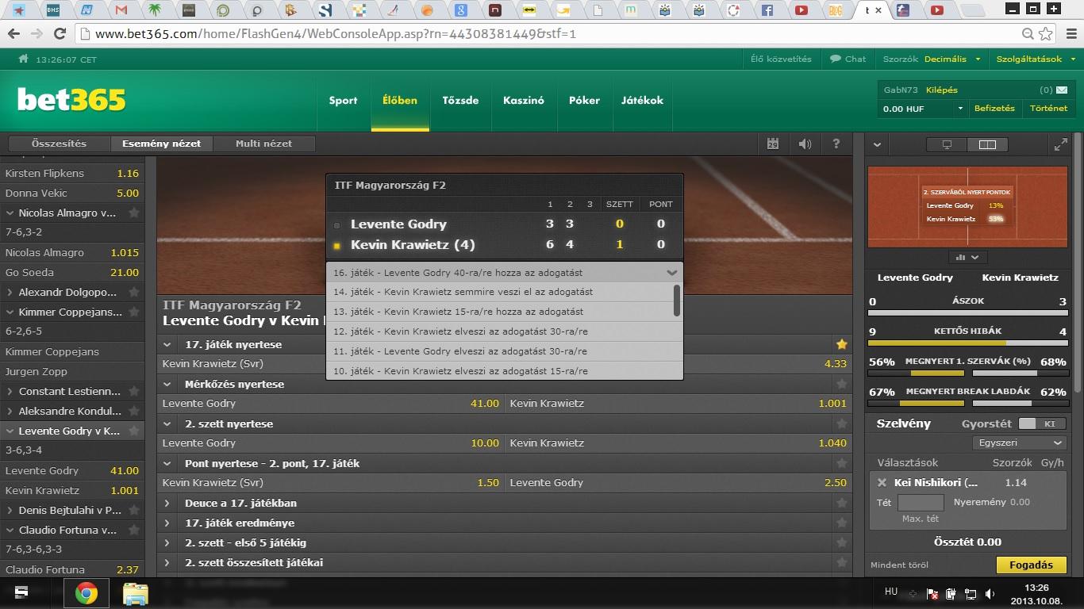Star the Alexandr Dolgopolov match in sidebar
Image resolution: width=1084 pixels, height=609 pixels.
coord(134,292)
